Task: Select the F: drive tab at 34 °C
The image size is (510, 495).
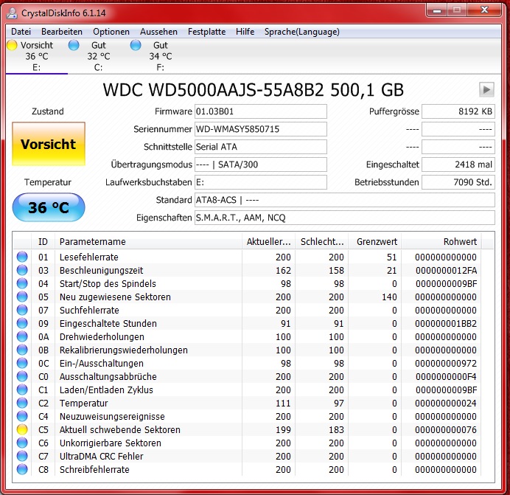Action: tap(161, 56)
